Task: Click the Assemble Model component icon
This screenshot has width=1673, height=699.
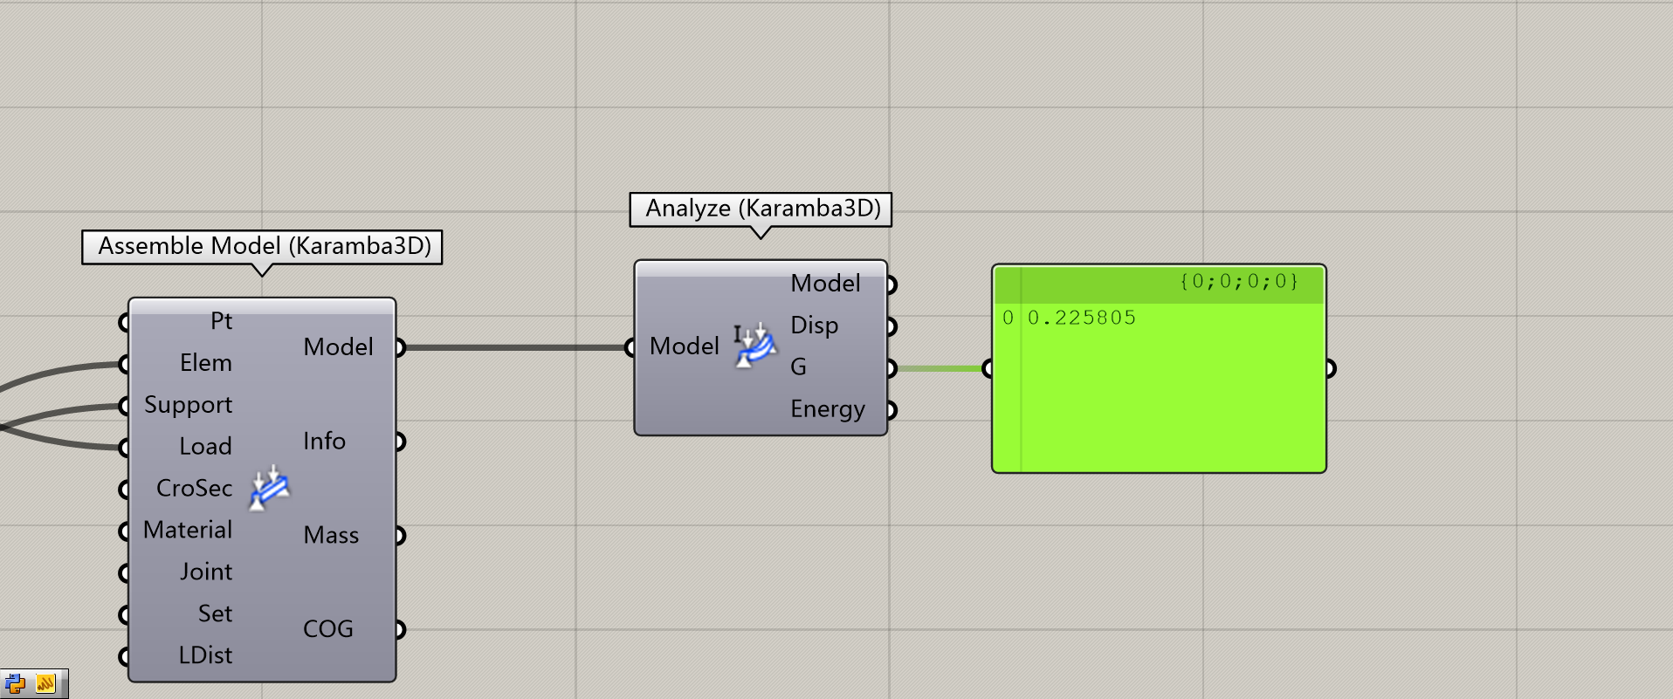Action: pos(270,488)
